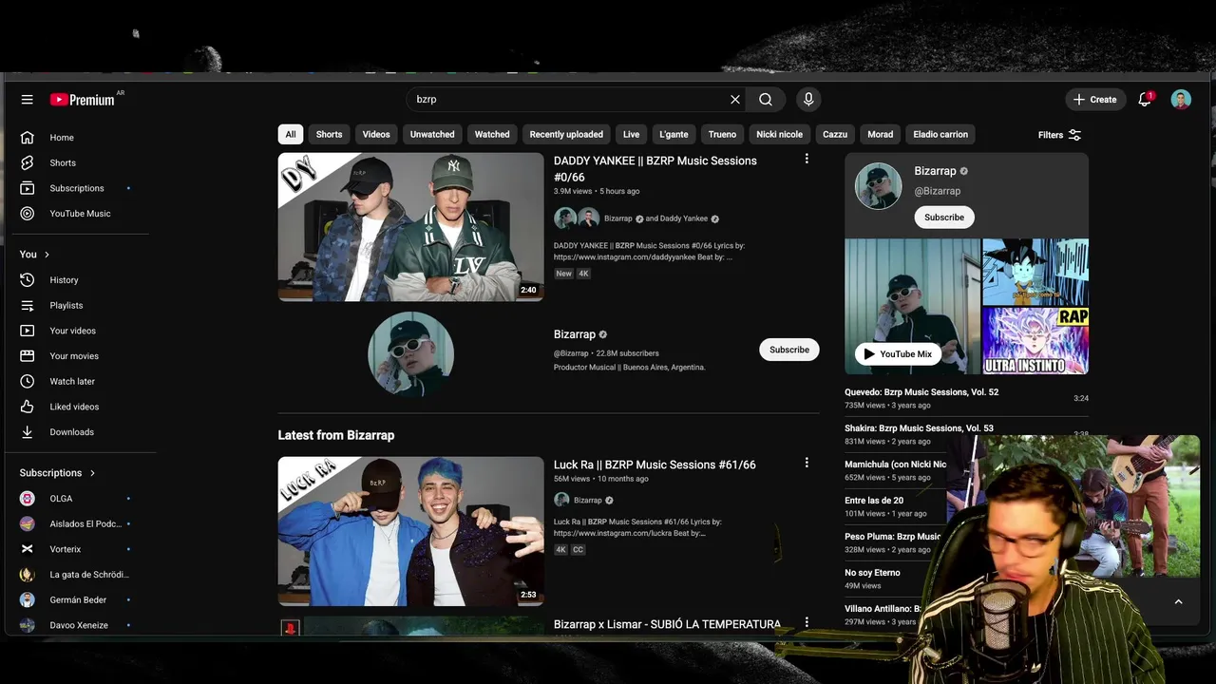Select the Cazzu filter chip
The width and height of the screenshot is (1216, 684).
point(835,134)
